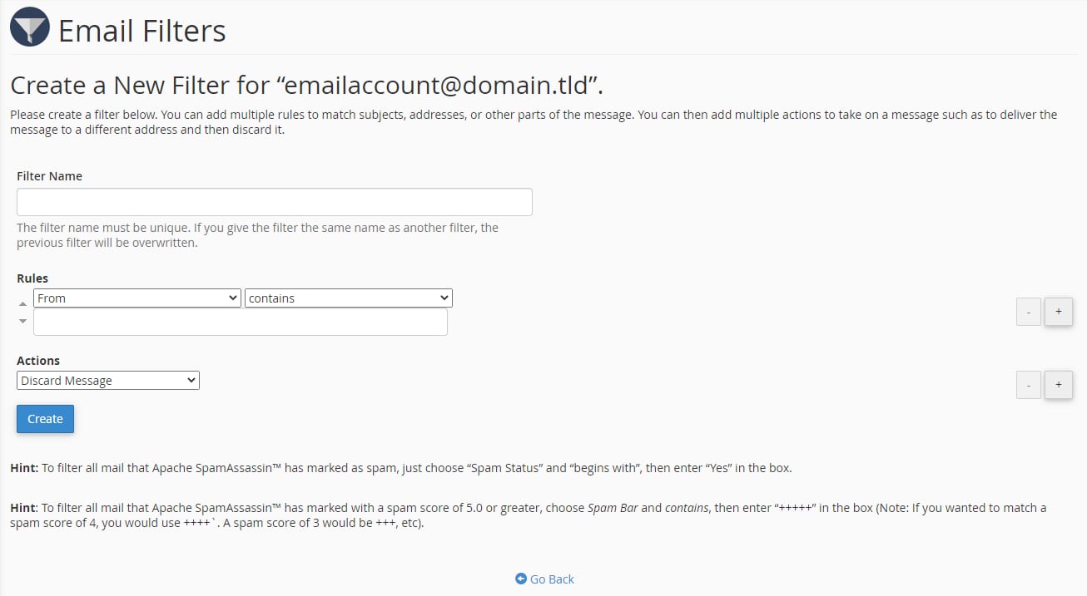The height and width of the screenshot is (596, 1087).
Task: Click the Filter Name label text
Action: click(49, 175)
